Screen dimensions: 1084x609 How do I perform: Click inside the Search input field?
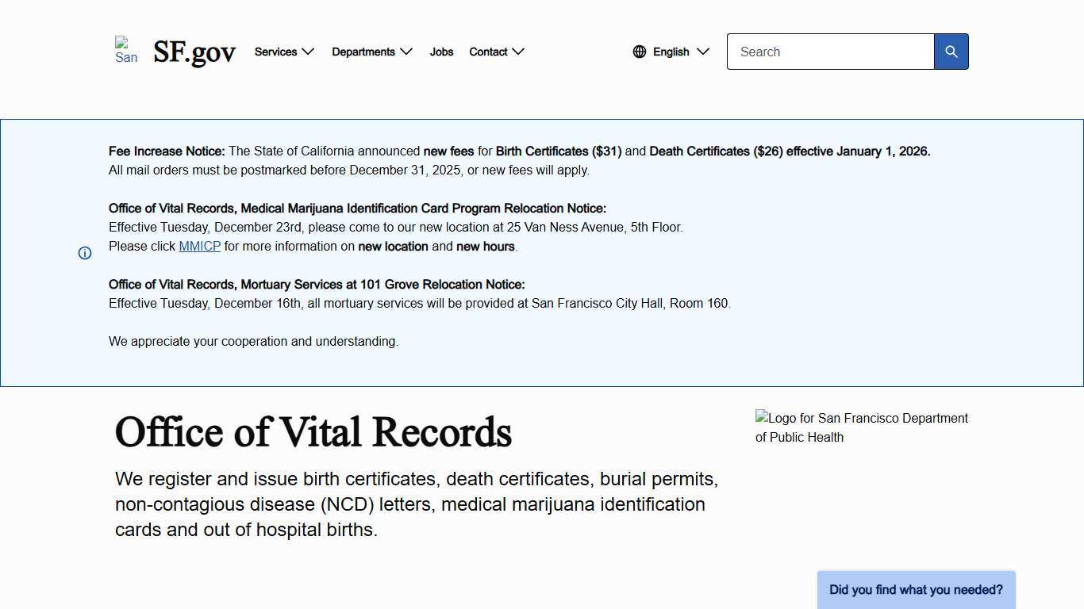pyautogui.click(x=830, y=52)
